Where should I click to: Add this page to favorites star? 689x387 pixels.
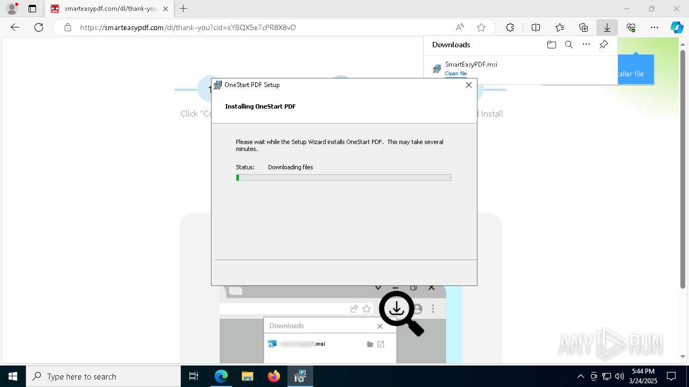point(481,27)
